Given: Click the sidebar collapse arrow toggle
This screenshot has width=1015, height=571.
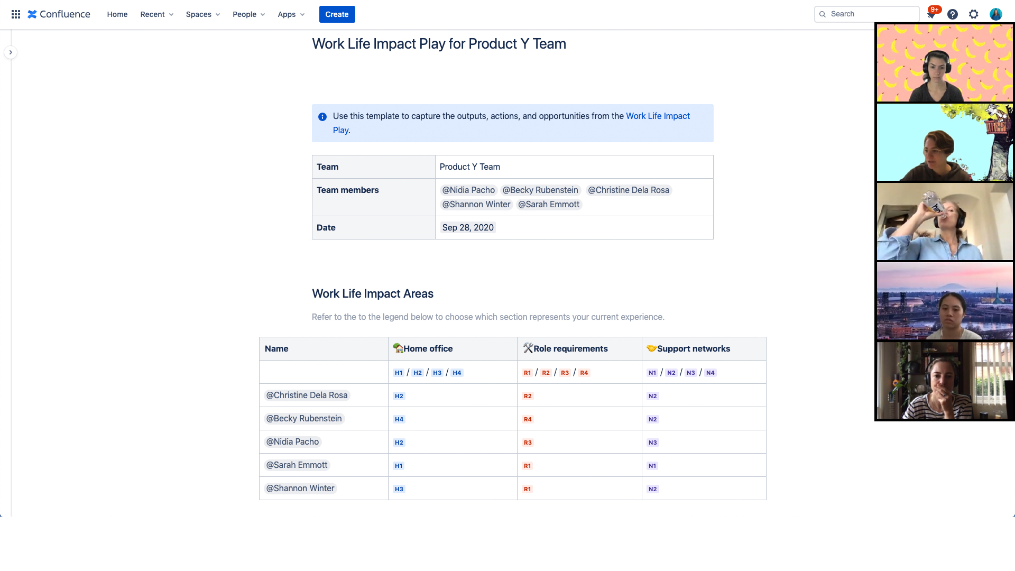Looking at the screenshot, I should (x=11, y=52).
